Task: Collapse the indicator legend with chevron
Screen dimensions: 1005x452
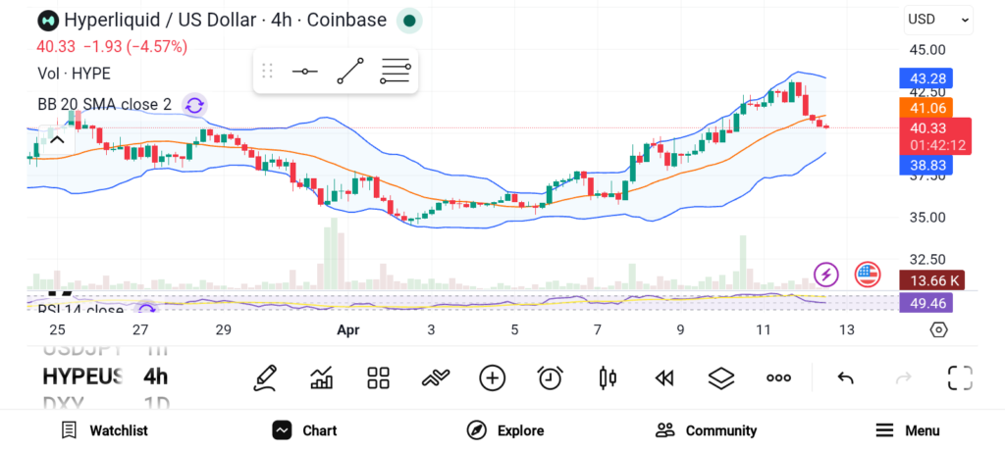Action: (x=57, y=140)
